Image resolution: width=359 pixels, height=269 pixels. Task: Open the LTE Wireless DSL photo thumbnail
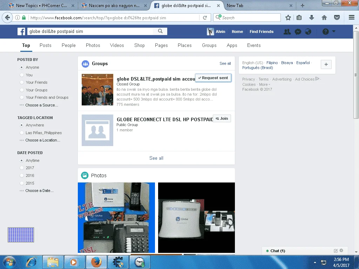tap(116, 218)
